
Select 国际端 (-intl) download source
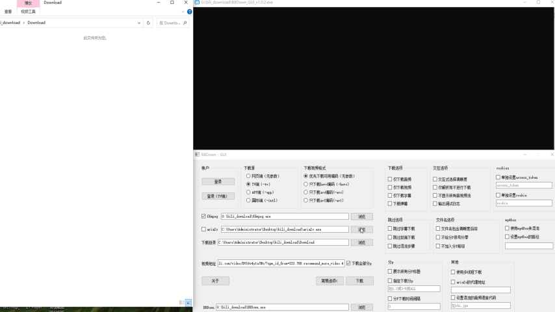coord(262,200)
